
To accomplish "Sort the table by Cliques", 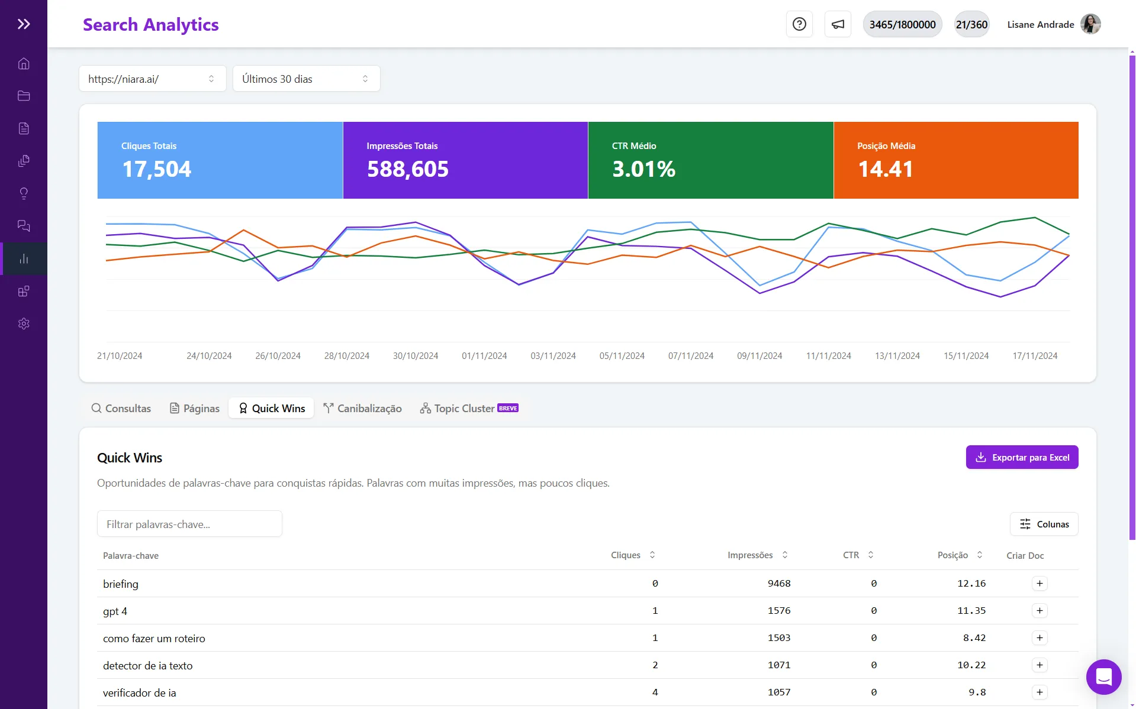I will tap(633, 555).
